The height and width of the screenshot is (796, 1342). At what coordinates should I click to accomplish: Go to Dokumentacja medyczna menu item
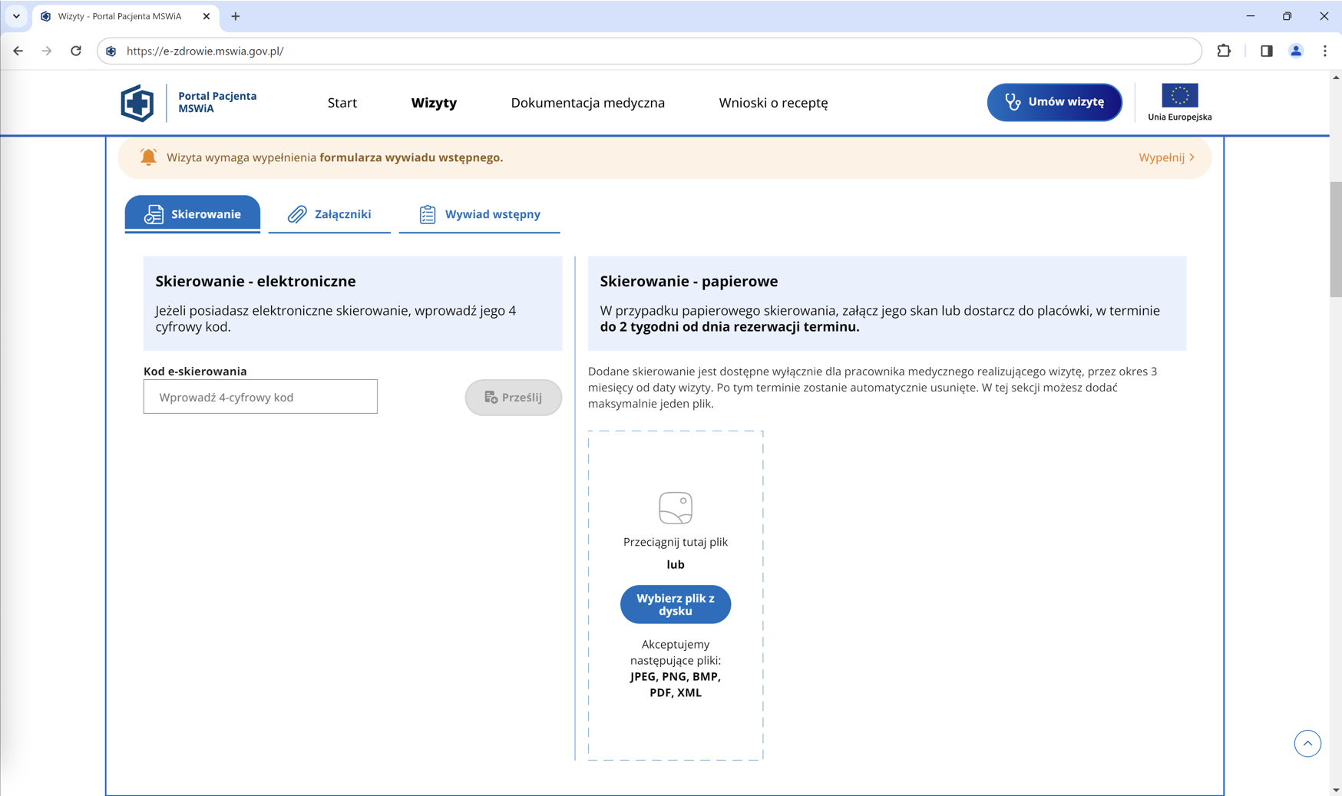point(587,103)
